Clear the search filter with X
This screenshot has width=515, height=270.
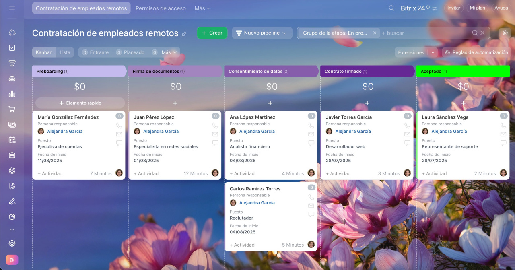pos(482,33)
